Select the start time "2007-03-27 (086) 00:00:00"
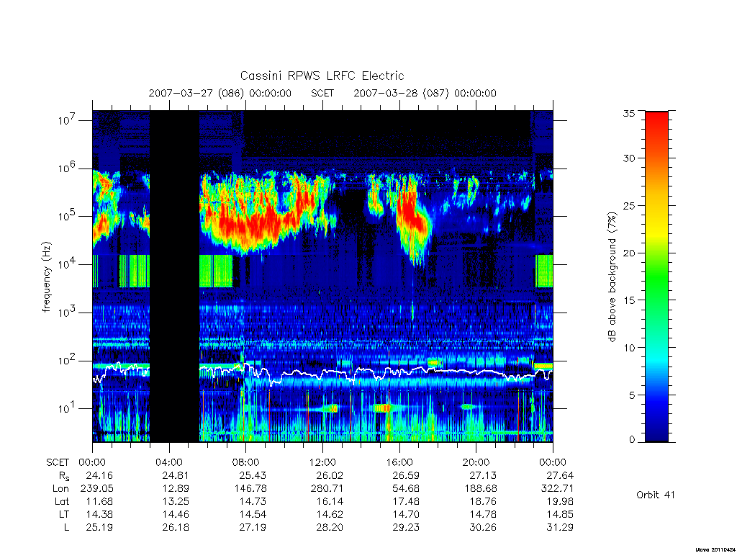This screenshot has width=737, height=553. 220,93
